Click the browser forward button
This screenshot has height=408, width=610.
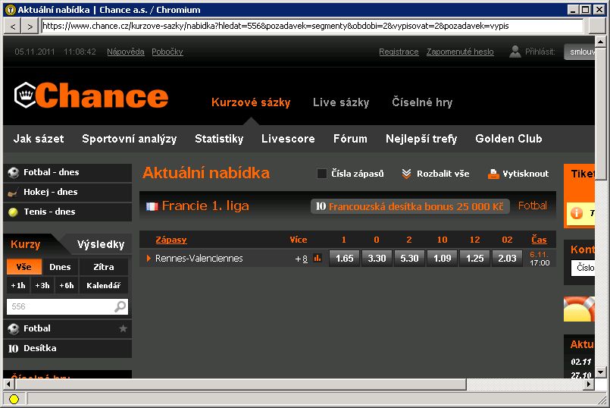coord(30,27)
